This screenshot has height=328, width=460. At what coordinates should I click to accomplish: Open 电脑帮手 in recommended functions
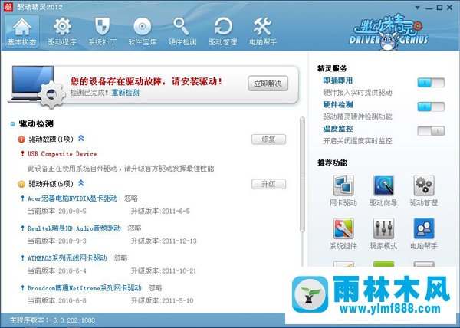click(424, 234)
